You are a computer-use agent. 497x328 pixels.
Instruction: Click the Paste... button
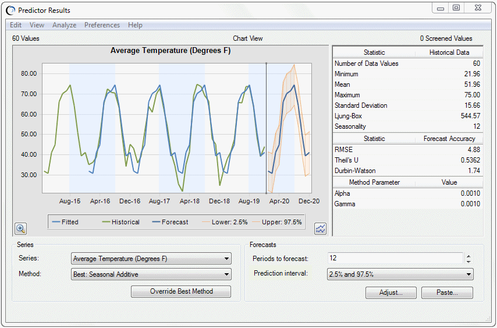(x=447, y=292)
